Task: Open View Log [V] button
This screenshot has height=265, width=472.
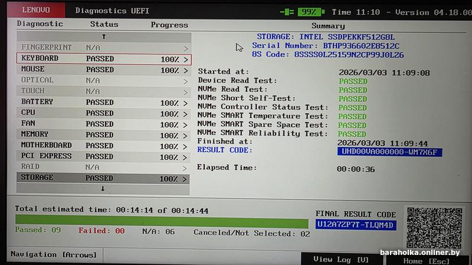Action: (342, 259)
